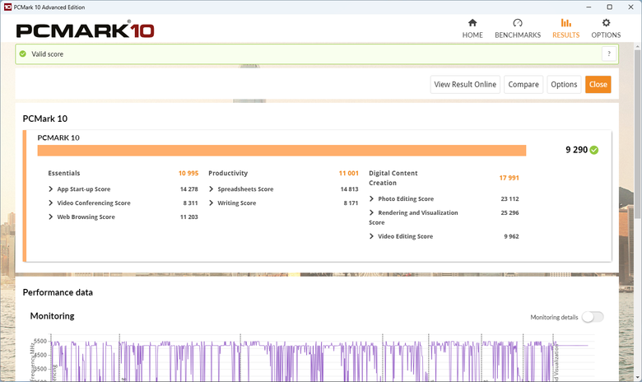The image size is (642, 382).
Task: Click the value 9 962
Action: point(511,236)
